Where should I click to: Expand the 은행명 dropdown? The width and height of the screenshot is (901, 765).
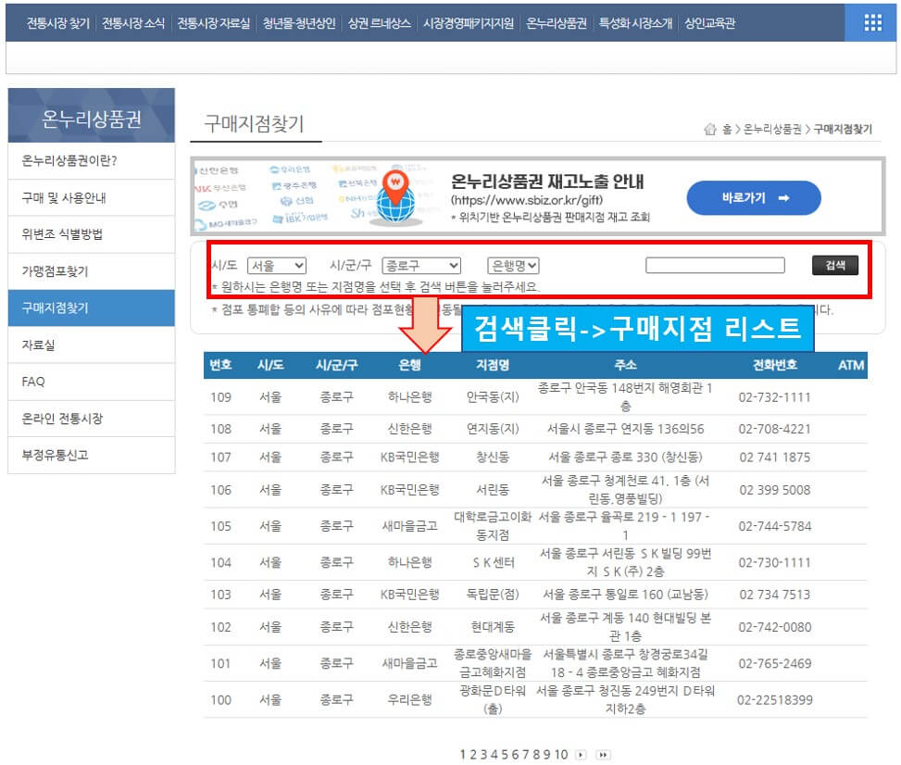(513, 266)
